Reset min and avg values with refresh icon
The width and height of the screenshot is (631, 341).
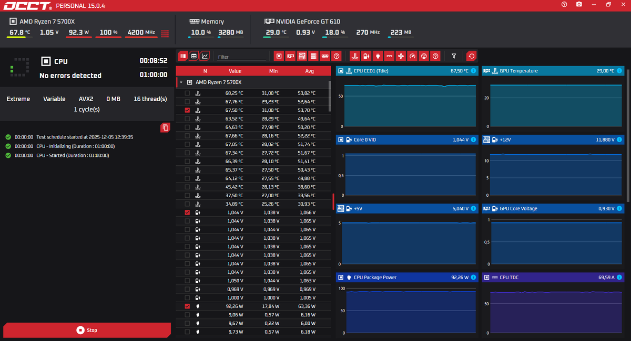pos(472,56)
